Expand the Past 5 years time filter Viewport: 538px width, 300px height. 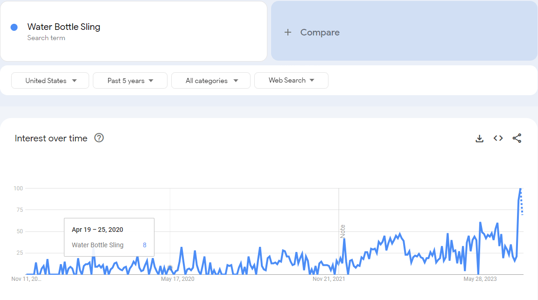coord(130,81)
